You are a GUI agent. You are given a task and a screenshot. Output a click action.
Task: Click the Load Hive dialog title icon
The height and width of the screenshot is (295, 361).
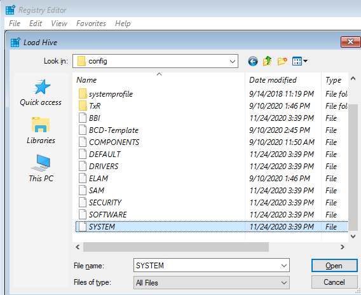point(15,43)
